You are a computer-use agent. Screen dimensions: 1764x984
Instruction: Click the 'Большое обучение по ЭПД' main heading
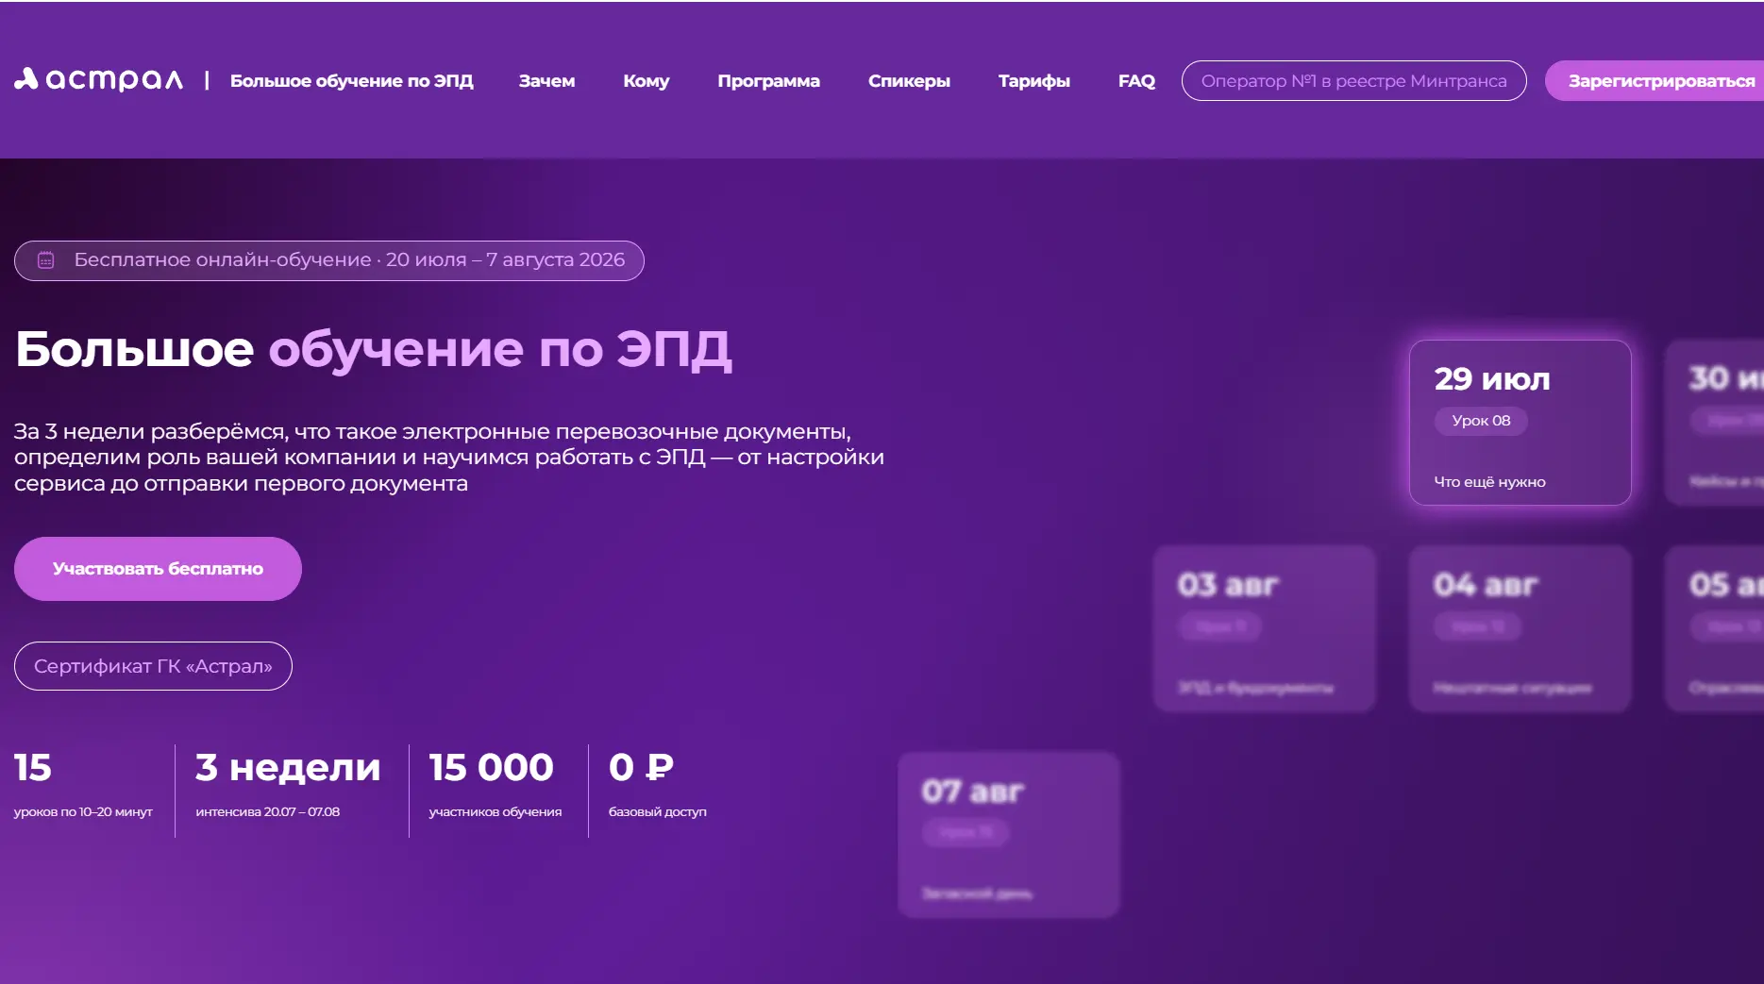coord(373,349)
